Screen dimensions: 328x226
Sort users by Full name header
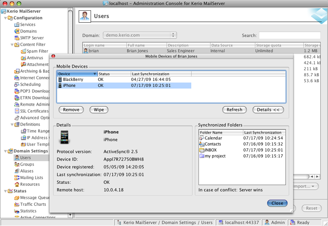click(x=147, y=45)
